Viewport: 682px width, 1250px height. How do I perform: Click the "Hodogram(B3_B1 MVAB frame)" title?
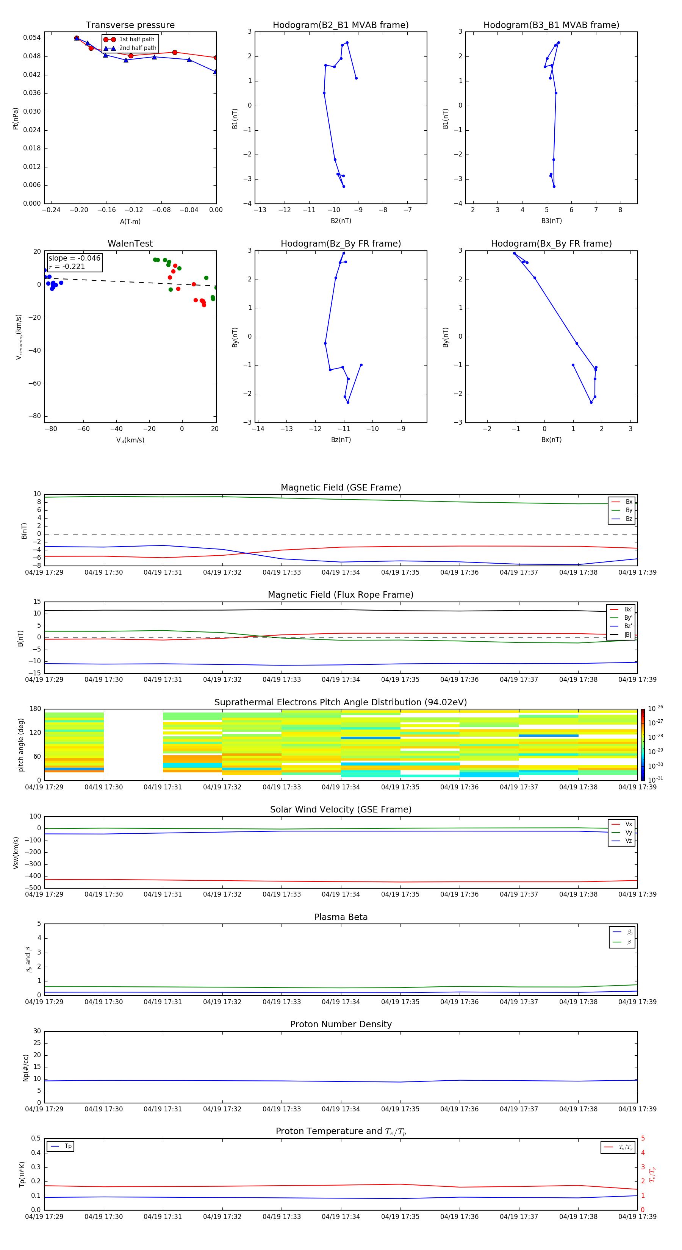(551, 25)
